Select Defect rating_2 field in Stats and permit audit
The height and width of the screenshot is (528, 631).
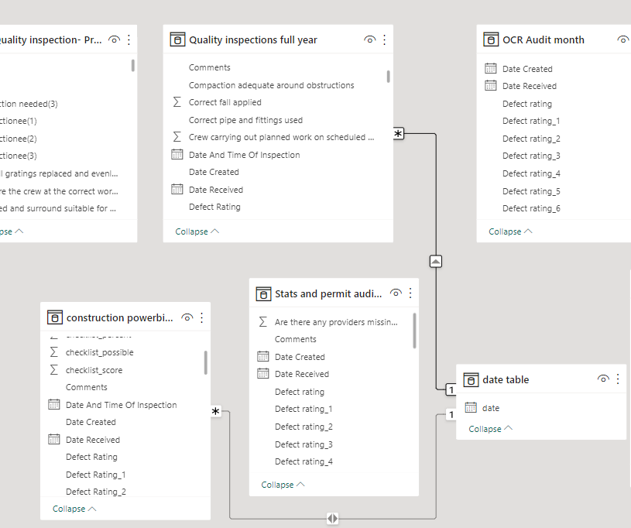click(303, 427)
